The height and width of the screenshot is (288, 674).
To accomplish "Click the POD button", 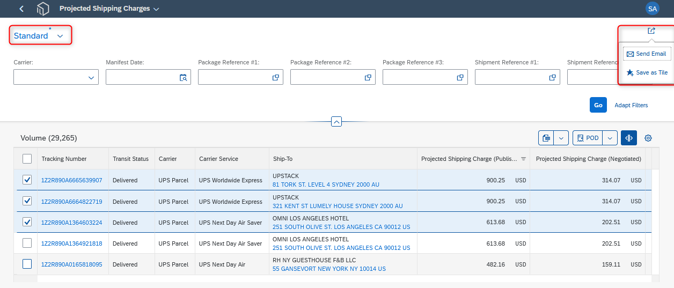I will coord(588,138).
